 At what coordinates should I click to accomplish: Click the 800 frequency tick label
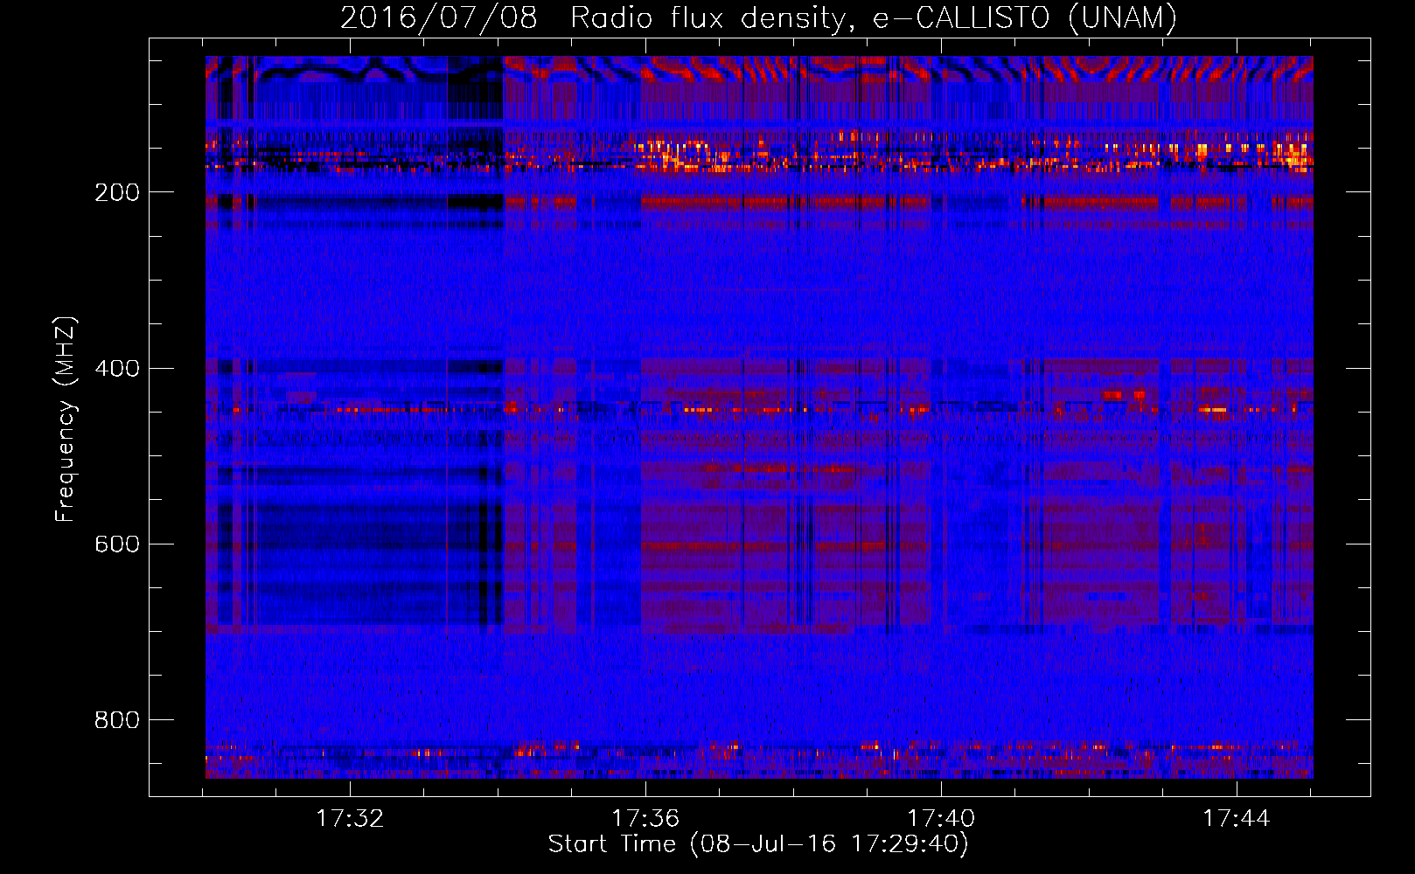[117, 720]
